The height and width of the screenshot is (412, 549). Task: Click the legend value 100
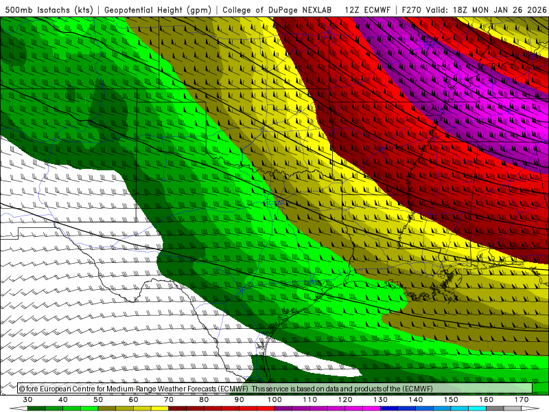pyautogui.click(x=275, y=400)
